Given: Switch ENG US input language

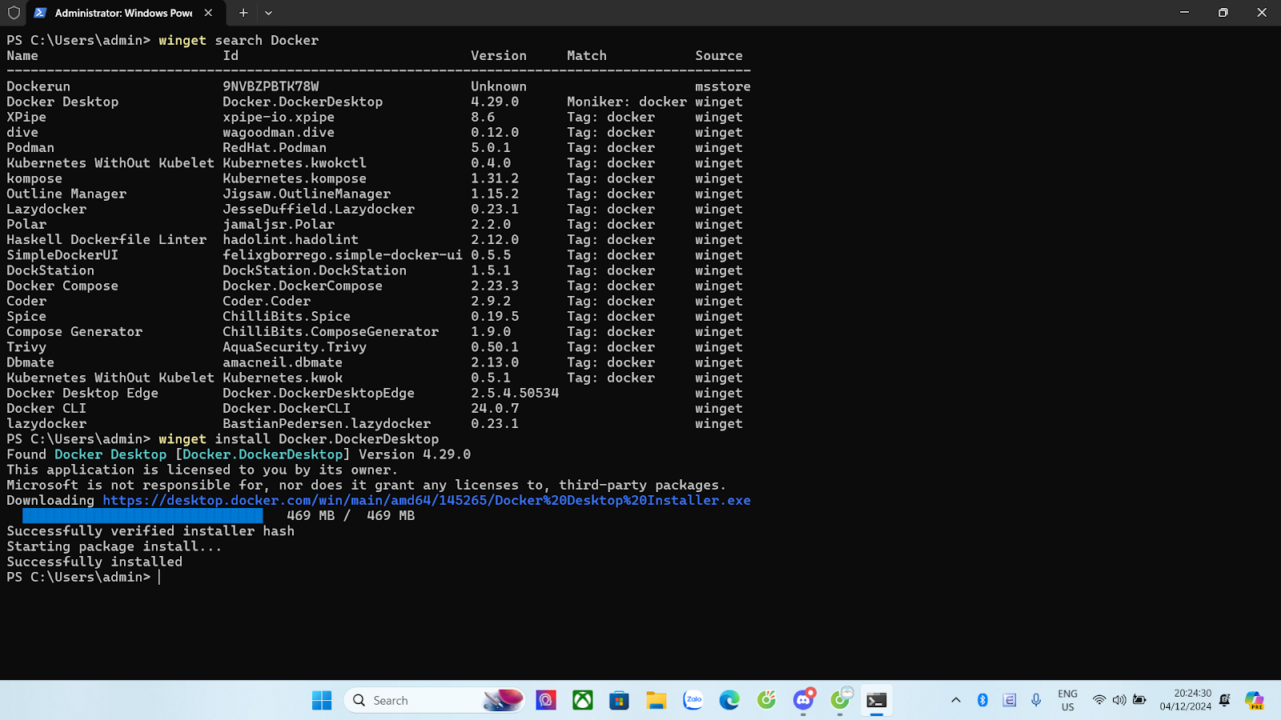Looking at the screenshot, I should coord(1067,700).
